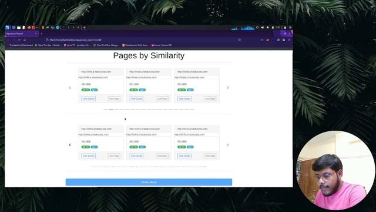The height and width of the screenshot is (212, 376).
Task: Open the file manager icon in the panel
Action: (x=19, y=28)
